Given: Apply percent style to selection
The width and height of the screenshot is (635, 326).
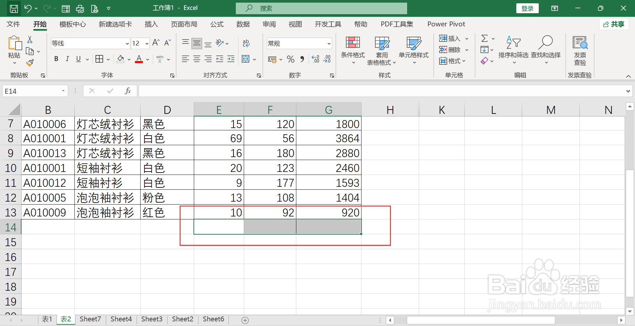Looking at the screenshot, I should (290, 59).
